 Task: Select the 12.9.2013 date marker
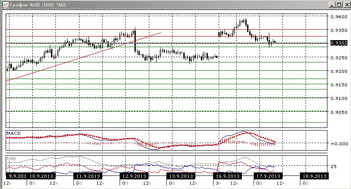[134, 176]
